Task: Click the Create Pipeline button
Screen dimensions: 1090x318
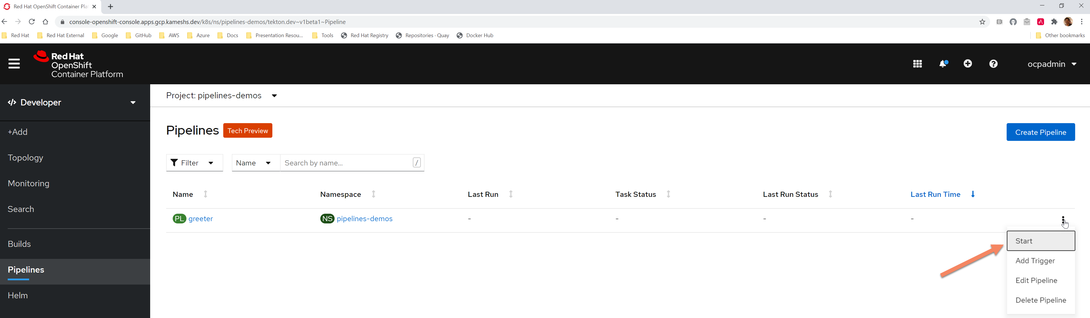Action: pos(1041,132)
